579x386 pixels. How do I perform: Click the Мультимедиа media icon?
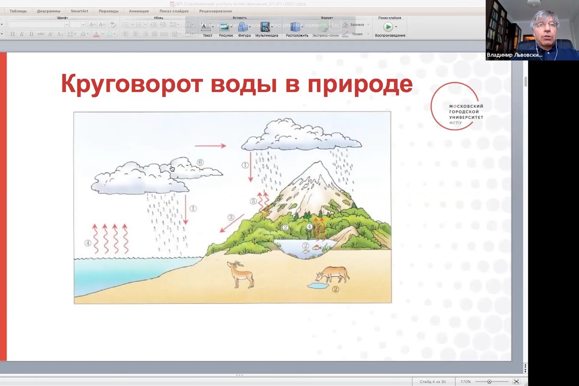click(266, 28)
